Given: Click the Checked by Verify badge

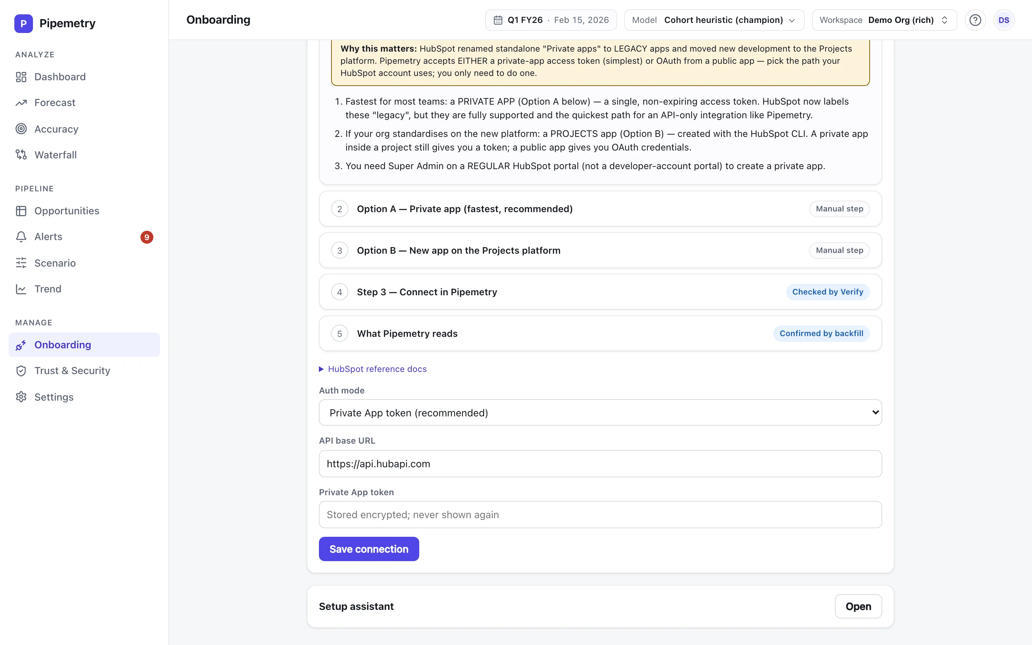Looking at the screenshot, I should (x=827, y=292).
